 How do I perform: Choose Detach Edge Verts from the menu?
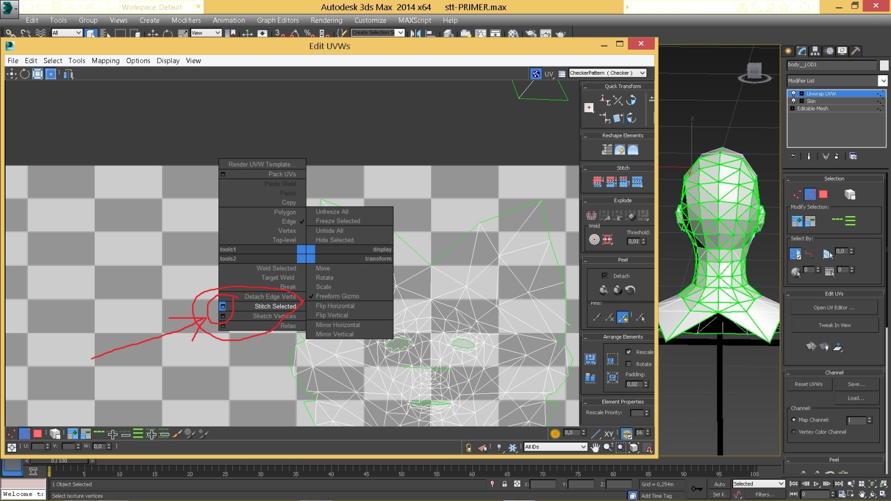click(x=270, y=296)
